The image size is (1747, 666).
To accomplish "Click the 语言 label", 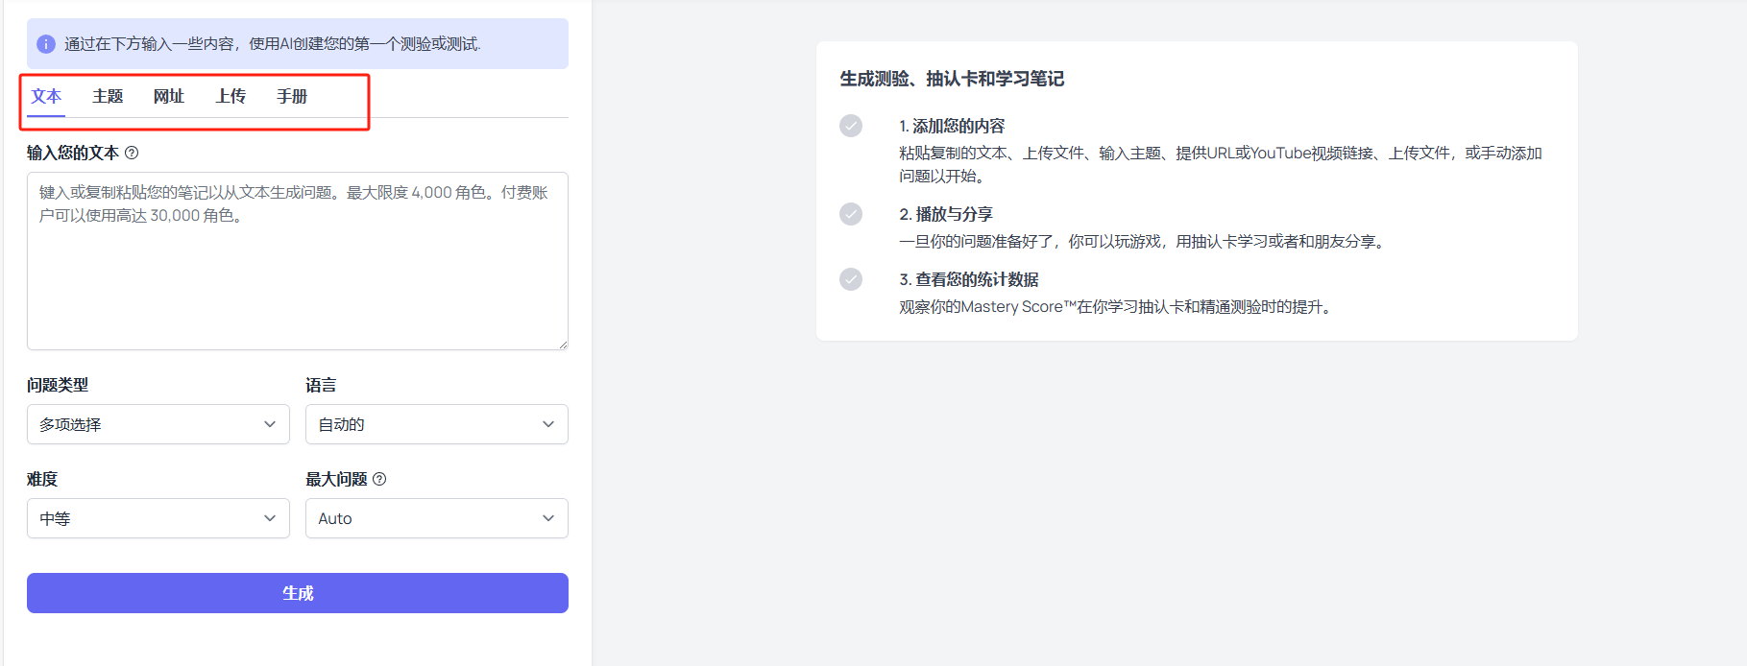I will [x=321, y=385].
